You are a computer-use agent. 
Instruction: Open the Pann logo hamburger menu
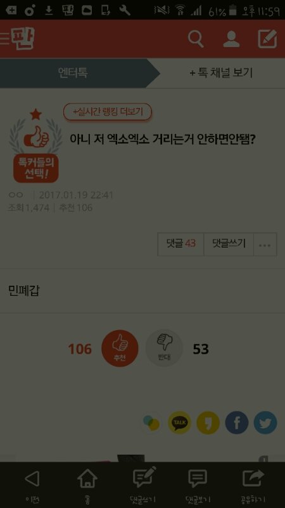tap(17, 39)
